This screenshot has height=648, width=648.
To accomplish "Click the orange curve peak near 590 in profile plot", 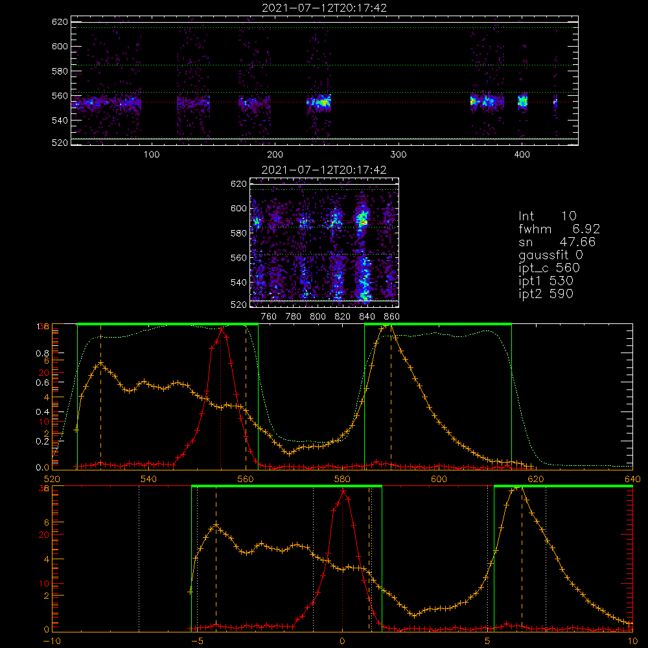I will (388, 327).
